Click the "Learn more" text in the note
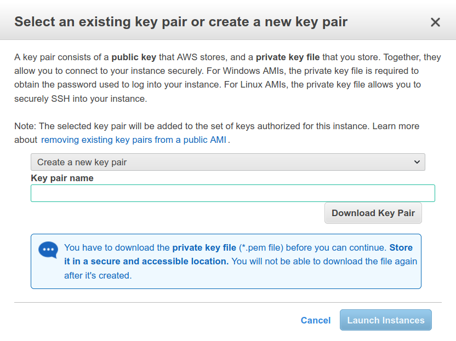Screen dimensions: 456x341 coord(396,126)
